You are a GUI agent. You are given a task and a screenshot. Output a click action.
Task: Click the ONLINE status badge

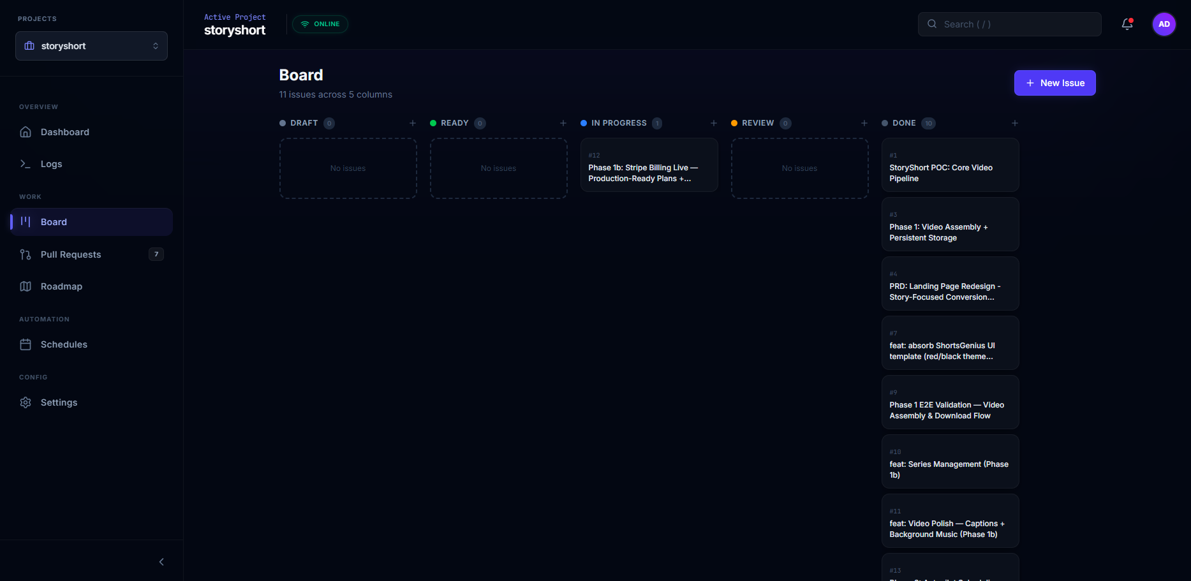pos(320,24)
